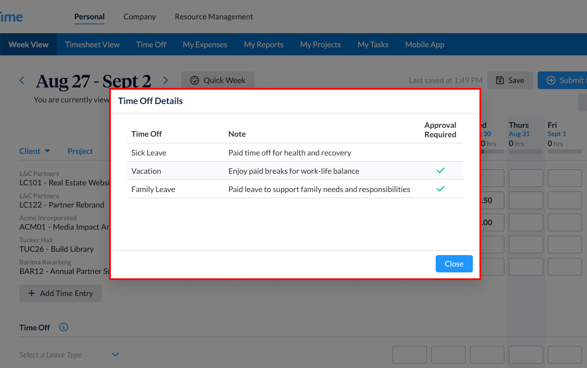The image size is (587, 368).
Task: Click Thursday time off hours field
Action: point(525,355)
